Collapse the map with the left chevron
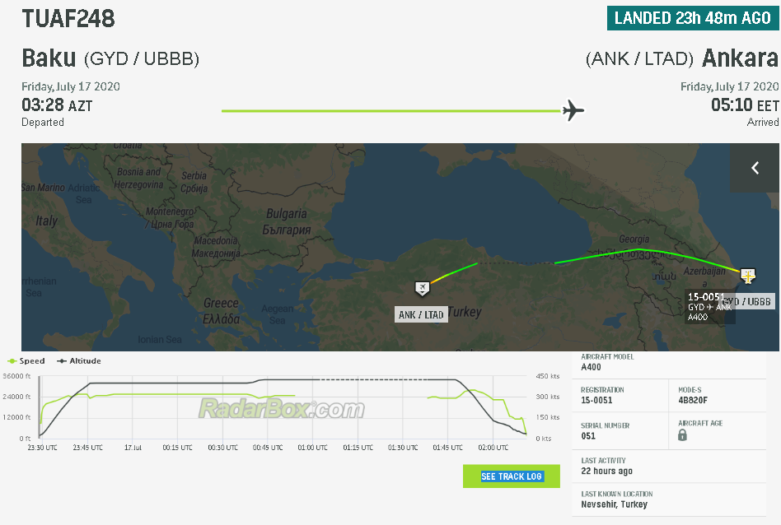This screenshot has height=525, width=781. pyautogui.click(x=755, y=168)
